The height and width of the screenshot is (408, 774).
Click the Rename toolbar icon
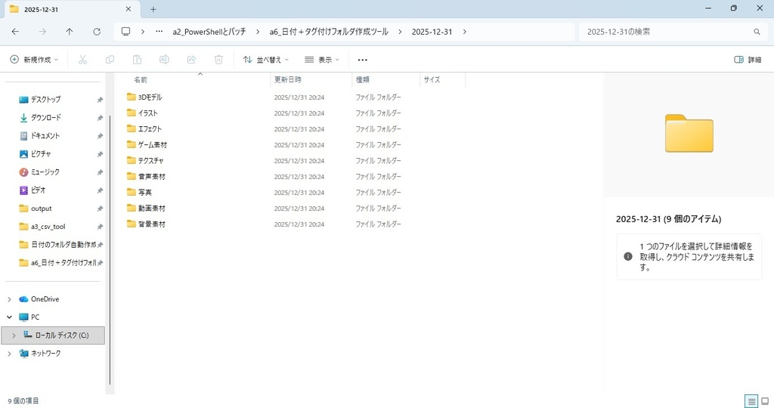(x=164, y=60)
